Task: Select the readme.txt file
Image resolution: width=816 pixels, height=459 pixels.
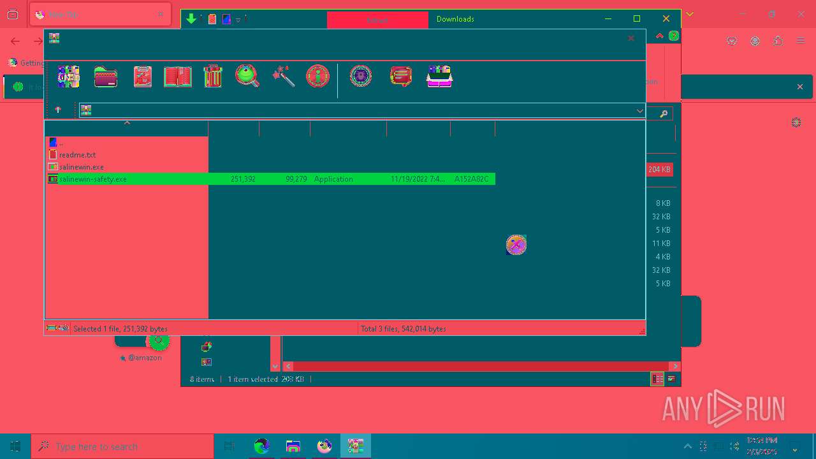Action: pyautogui.click(x=77, y=155)
